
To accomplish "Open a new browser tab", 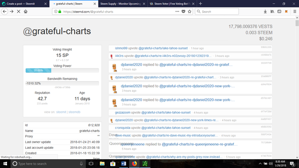I will (x=200, y=4).
